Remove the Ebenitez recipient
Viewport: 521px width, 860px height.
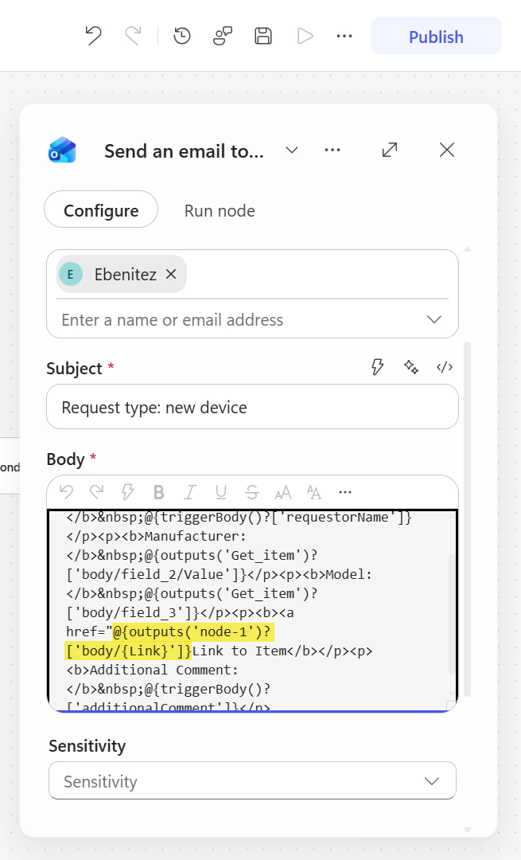coord(171,274)
